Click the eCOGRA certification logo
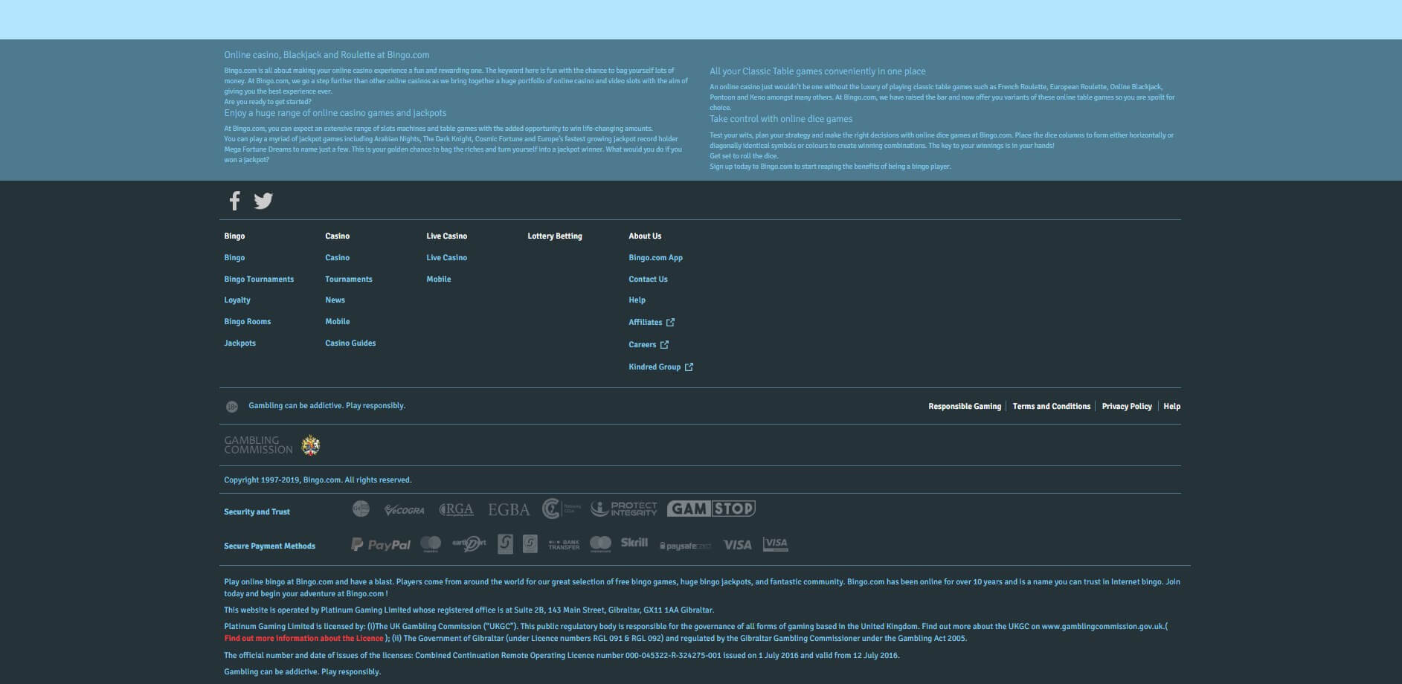1402x684 pixels. click(x=404, y=510)
